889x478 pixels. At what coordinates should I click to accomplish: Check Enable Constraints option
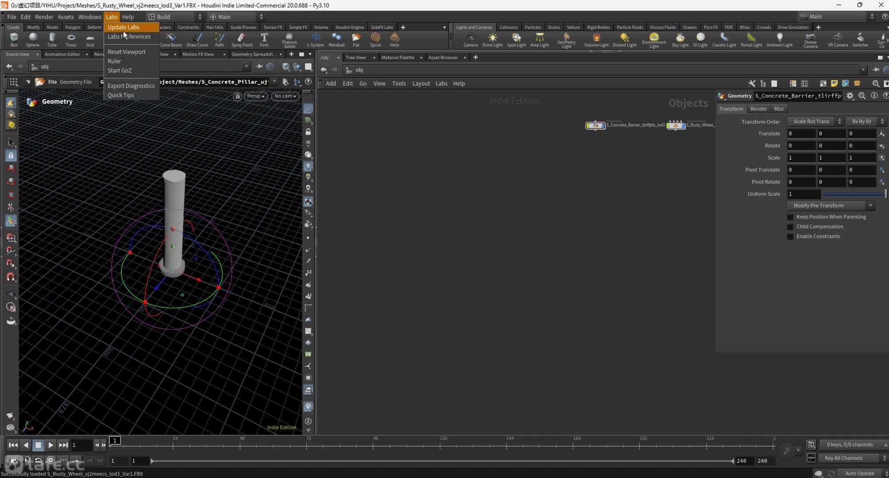[790, 236]
